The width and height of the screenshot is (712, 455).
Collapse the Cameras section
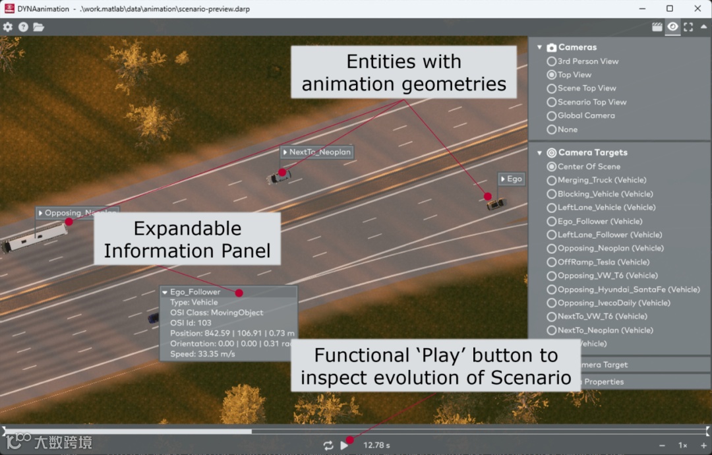539,47
